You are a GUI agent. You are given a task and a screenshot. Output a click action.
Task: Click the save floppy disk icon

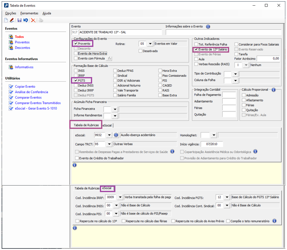tap(20, 20)
